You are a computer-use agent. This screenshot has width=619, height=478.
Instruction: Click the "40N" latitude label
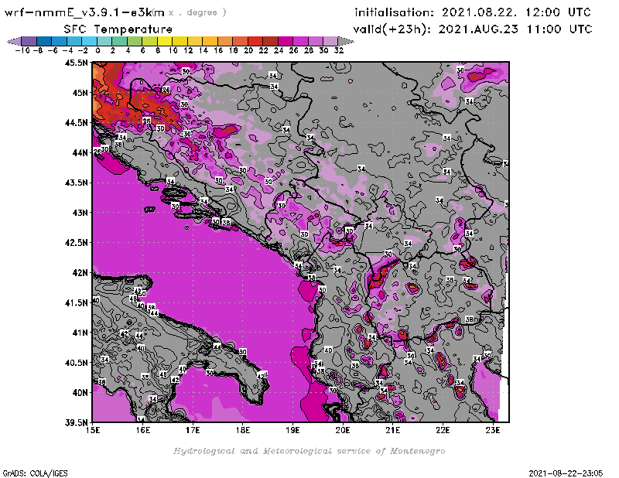pos(80,393)
